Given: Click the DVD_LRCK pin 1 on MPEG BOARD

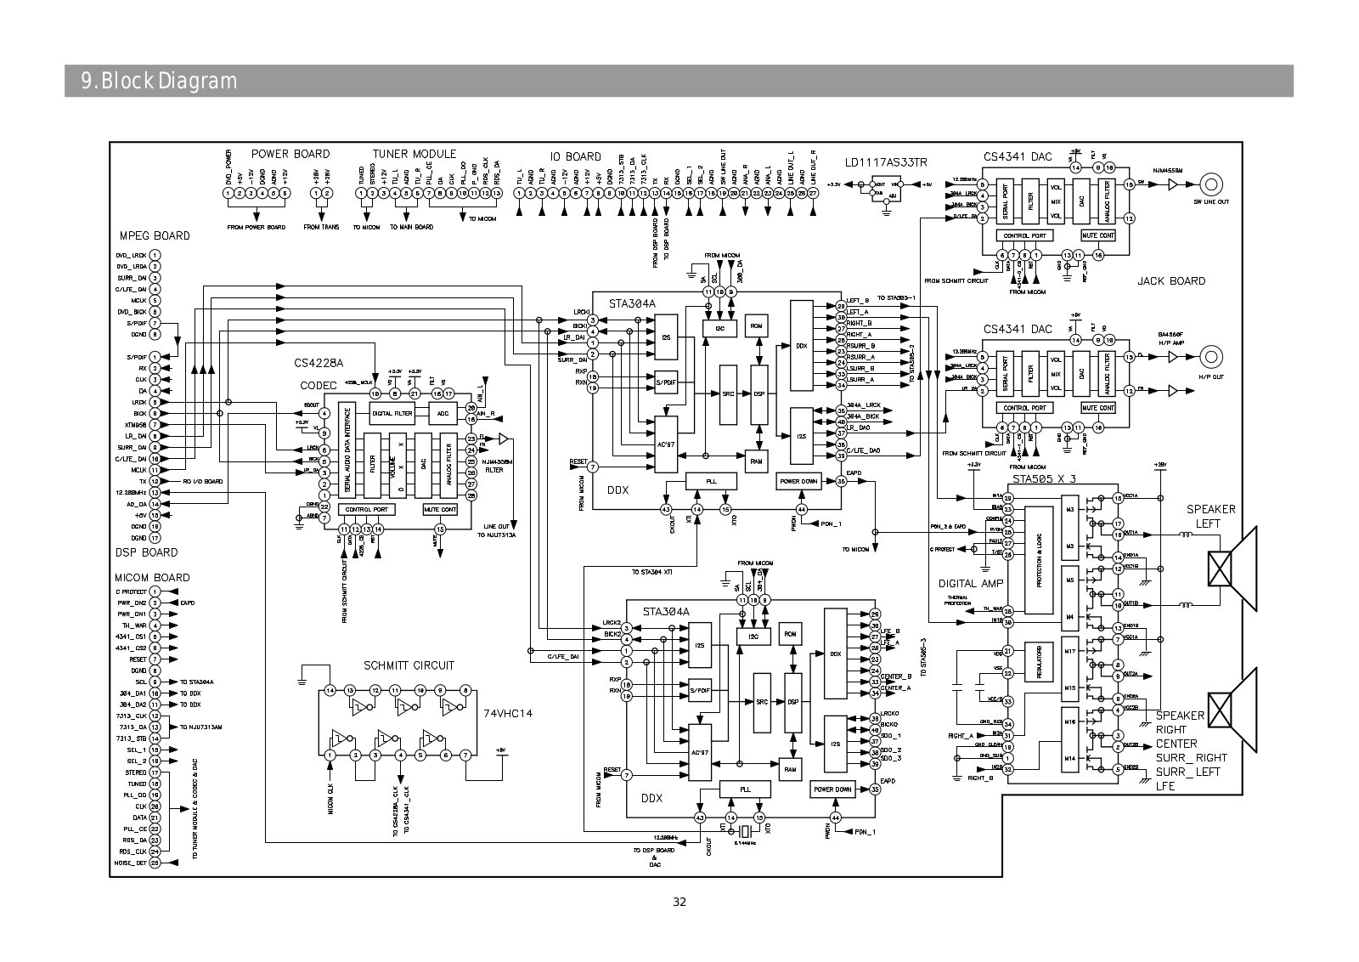Looking at the screenshot, I should pos(155,255).
